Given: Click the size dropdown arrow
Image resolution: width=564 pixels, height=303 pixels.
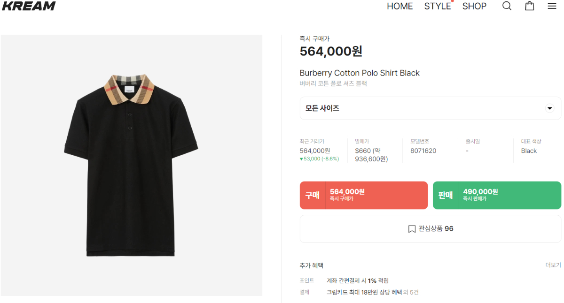Looking at the screenshot, I should point(549,108).
